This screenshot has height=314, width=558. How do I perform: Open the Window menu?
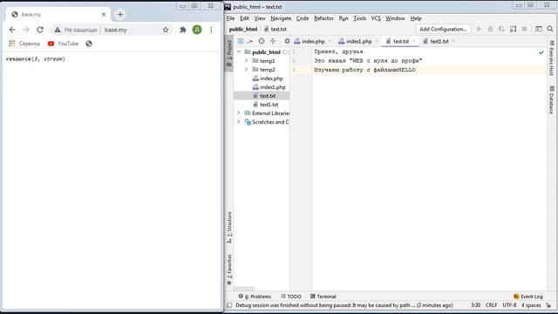pos(395,18)
